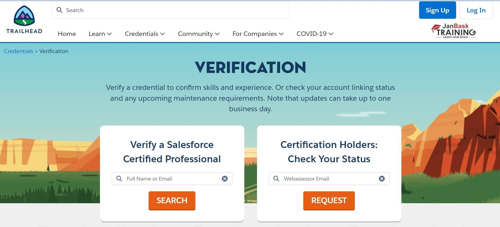500x227 pixels.
Task: Focus the Full Name or Email input
Action: coord(172,179)
